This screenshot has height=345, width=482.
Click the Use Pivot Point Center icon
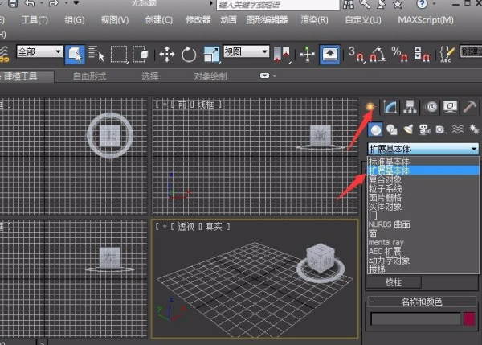point(282,54)
